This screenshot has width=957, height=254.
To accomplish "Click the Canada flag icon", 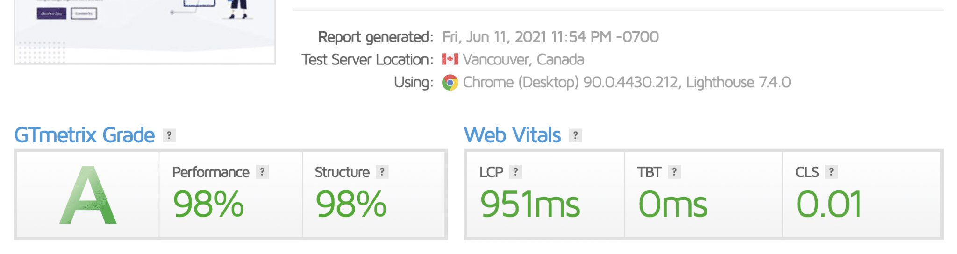I will tap(450, 59).
